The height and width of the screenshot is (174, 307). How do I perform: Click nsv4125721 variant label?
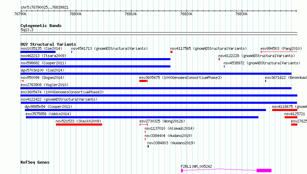pos(295,114)
